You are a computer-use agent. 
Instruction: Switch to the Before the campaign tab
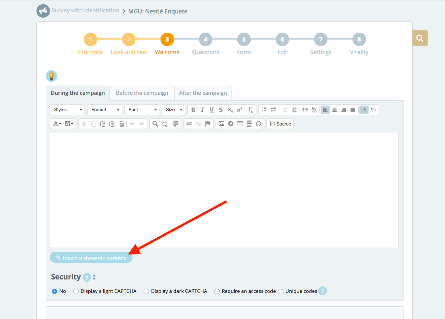click(142, 93)
